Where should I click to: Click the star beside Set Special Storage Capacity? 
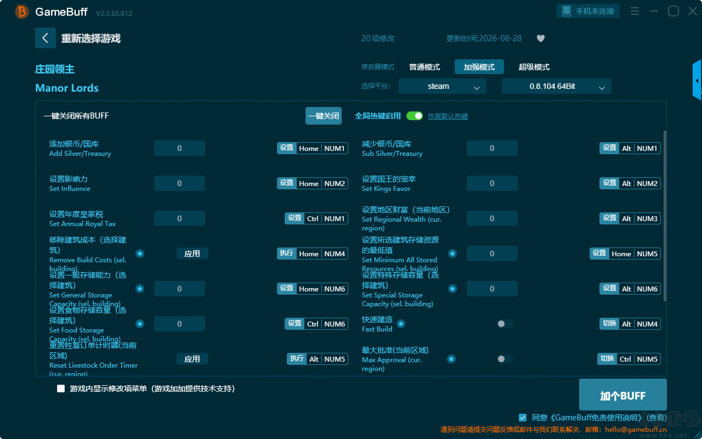click(452, 289)
